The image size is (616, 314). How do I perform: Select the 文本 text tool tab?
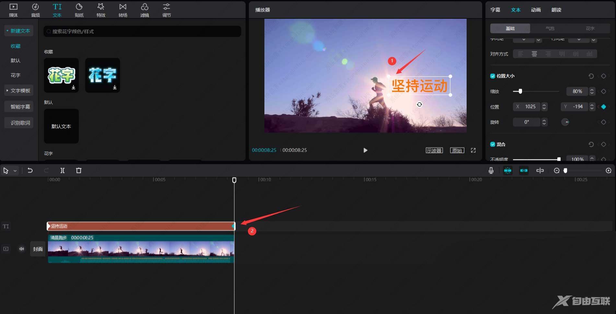(x=57, y=10)
